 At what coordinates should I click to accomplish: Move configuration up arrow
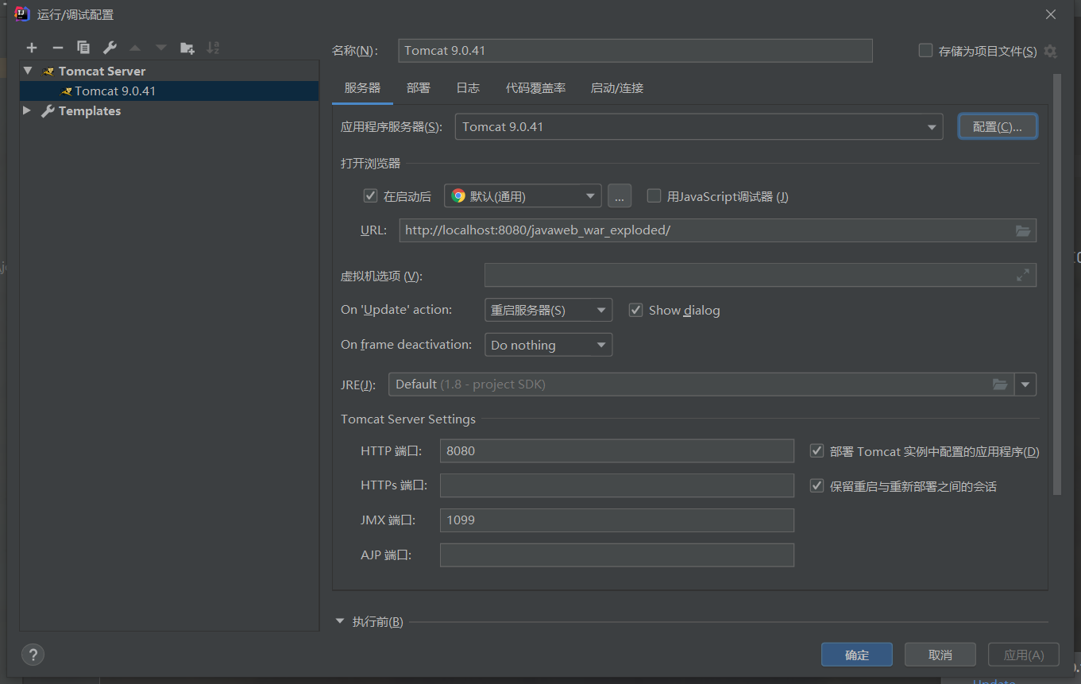[135, 48]
